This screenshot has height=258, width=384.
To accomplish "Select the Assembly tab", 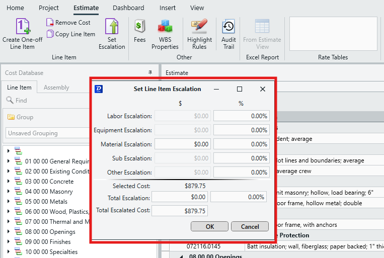I will pos(56,88).
